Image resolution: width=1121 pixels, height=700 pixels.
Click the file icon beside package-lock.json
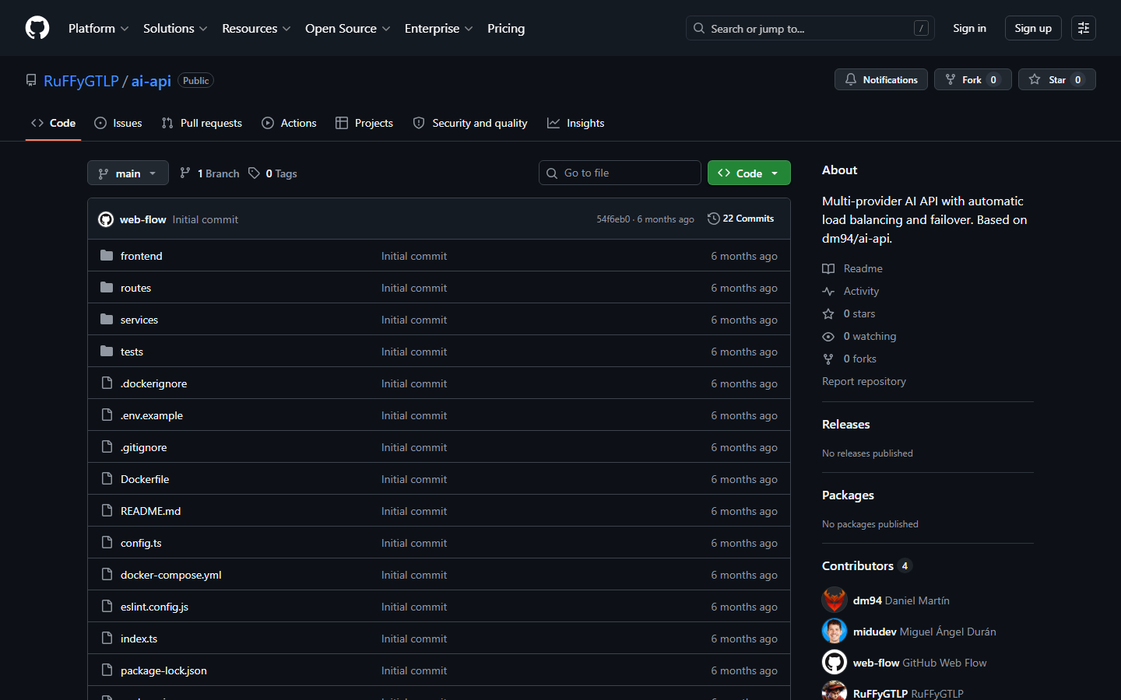tap(107, 670)
